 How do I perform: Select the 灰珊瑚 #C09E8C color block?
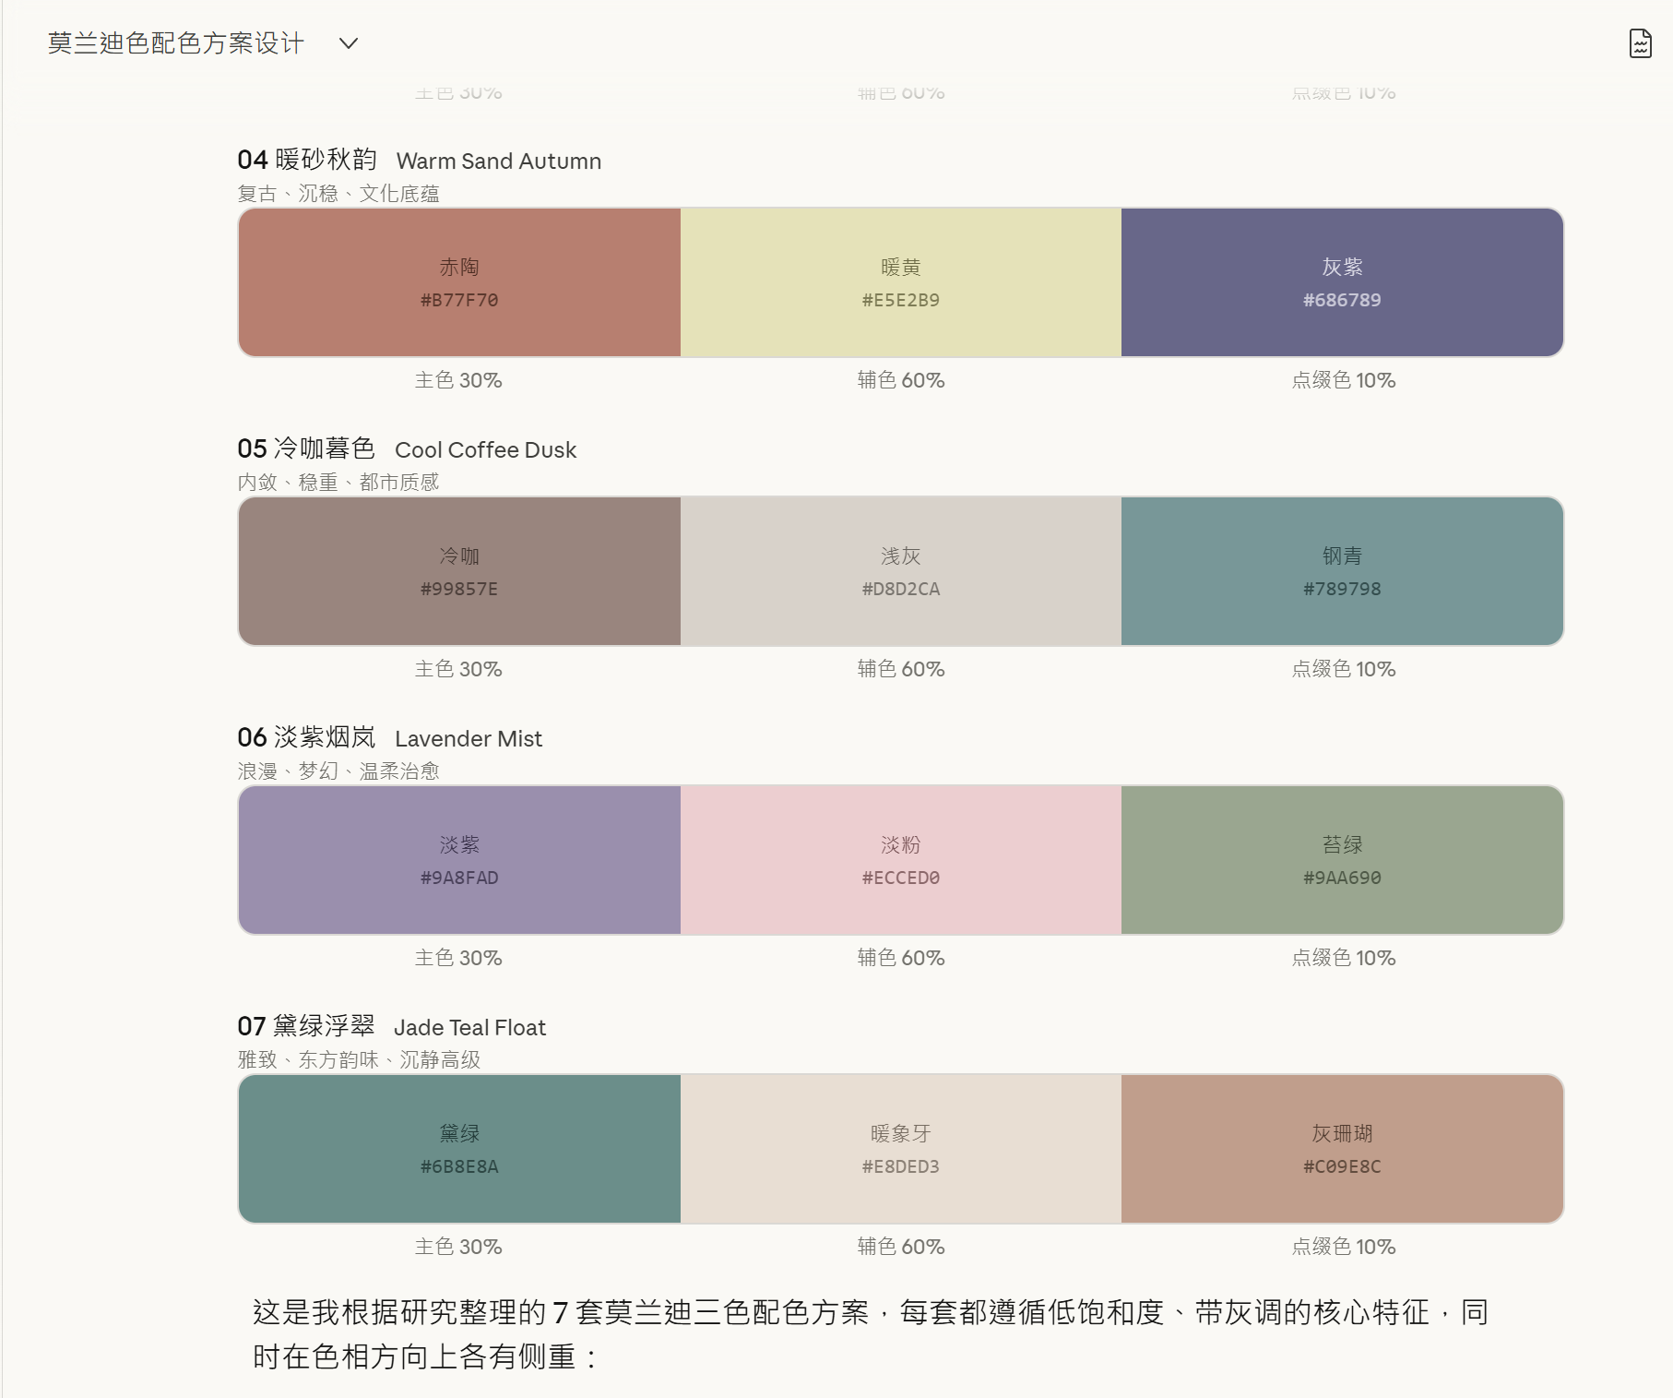pyautogui.click(x=1342, y=1149)
